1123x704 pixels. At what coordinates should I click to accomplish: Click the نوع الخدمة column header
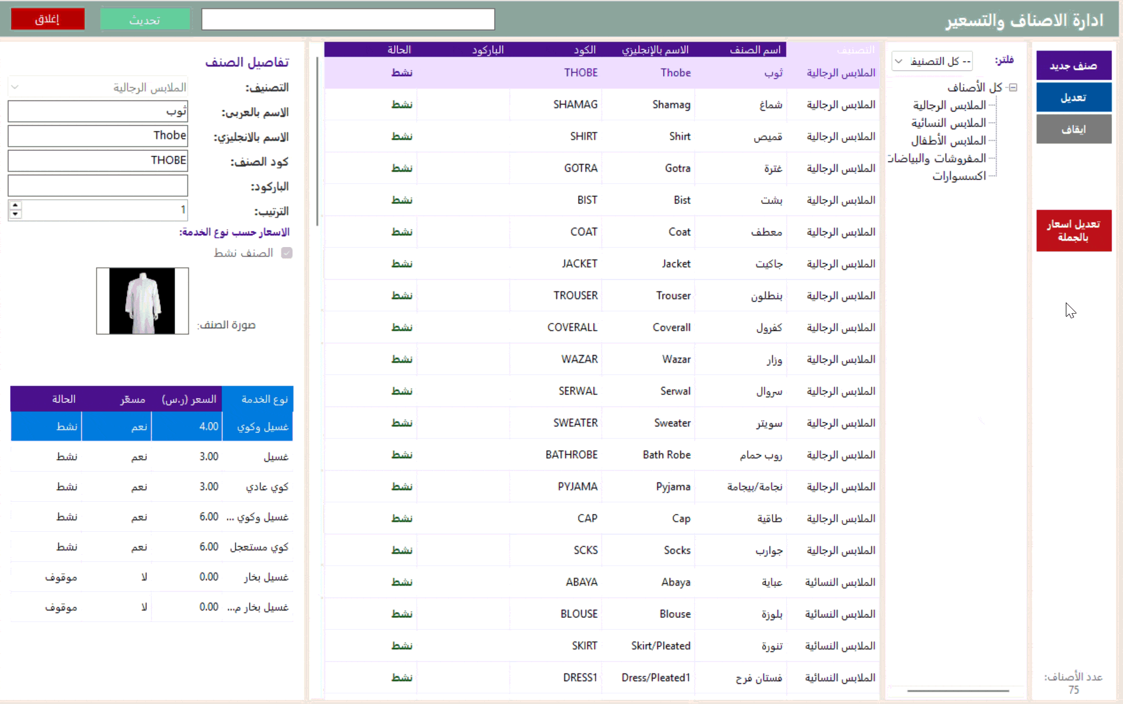coord(258,399)
